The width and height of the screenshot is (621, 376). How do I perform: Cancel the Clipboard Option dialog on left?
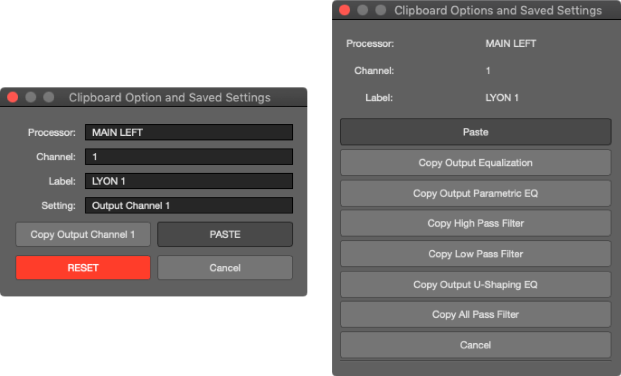(x=225, y=268)
